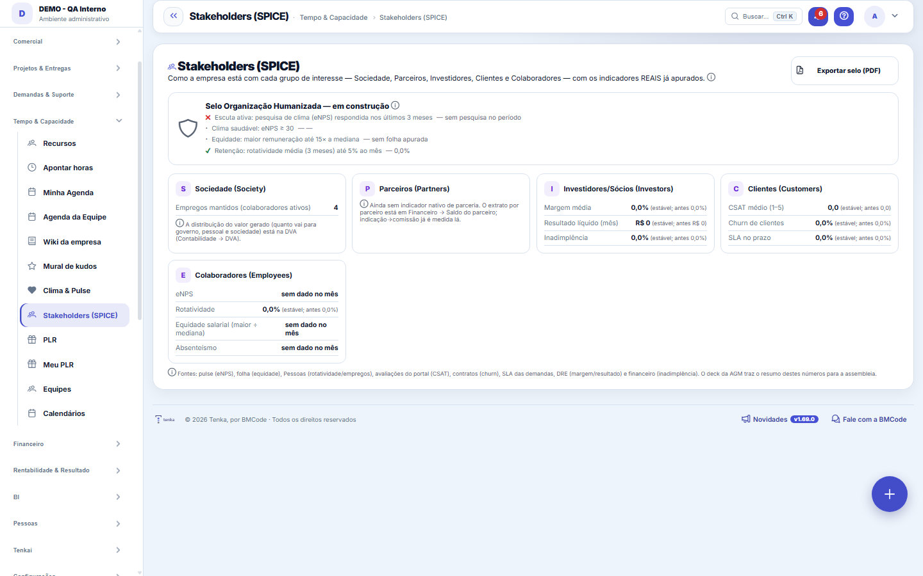
Task: Click the calendar icon for Calendários
Action: [32, 413]
